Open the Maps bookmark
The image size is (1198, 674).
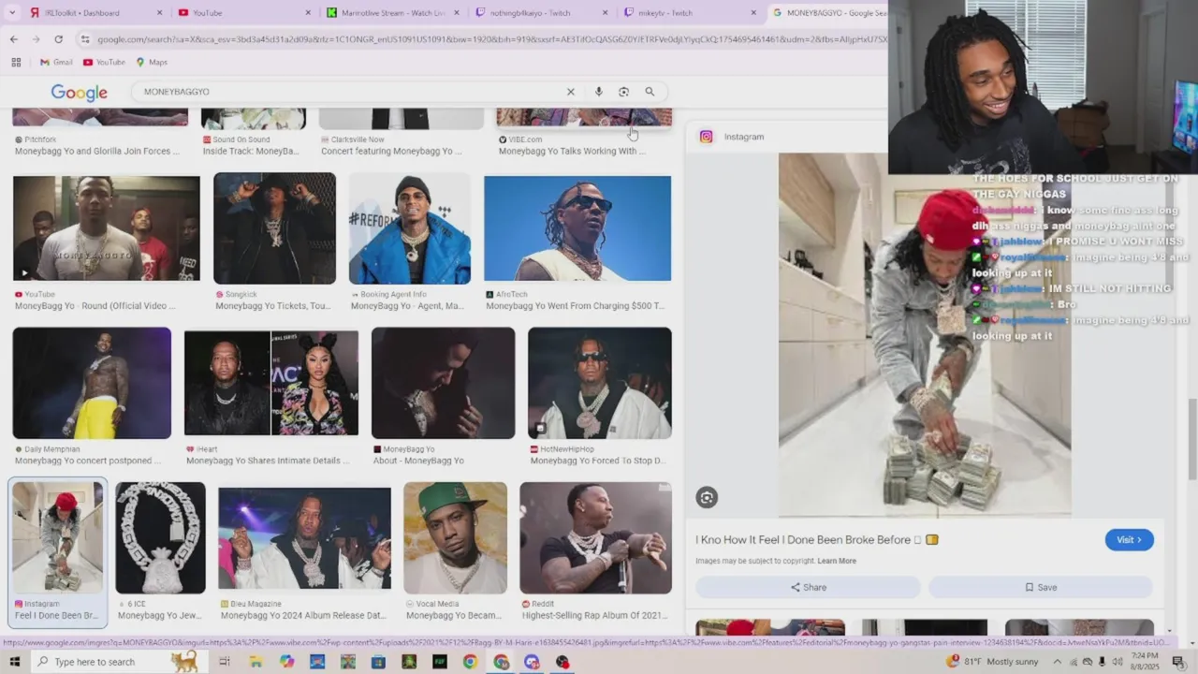(x=152, y=62)
